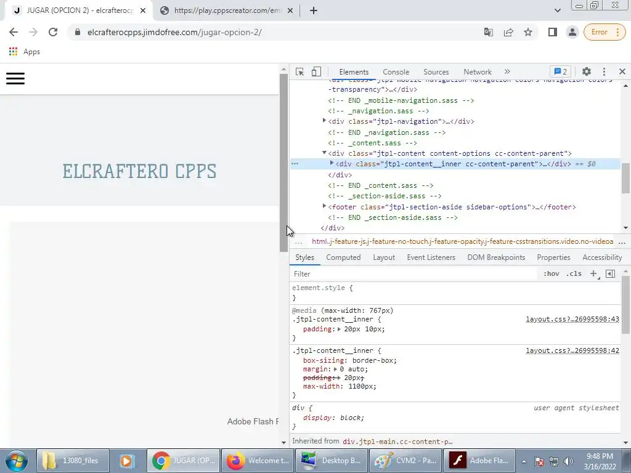
Task: Click the translate page icon
Action: 488,32
